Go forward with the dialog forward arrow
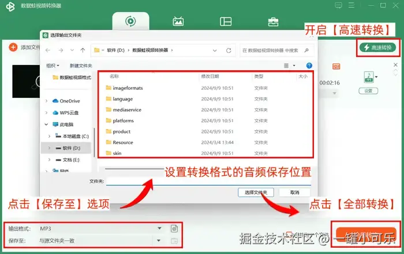The image size is (404, 254). click(61, 50)
